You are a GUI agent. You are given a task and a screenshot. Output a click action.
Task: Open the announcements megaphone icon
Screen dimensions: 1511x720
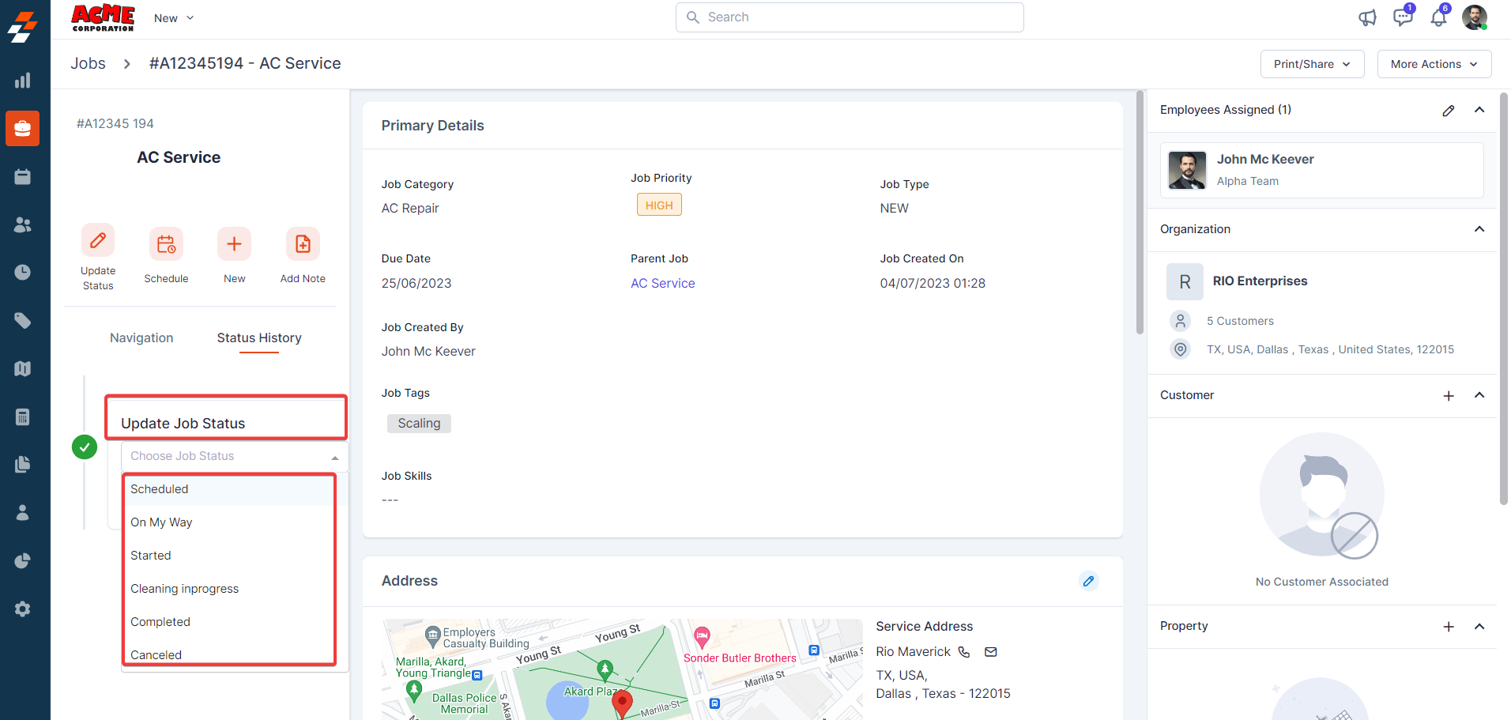(x=1367, y=17)
